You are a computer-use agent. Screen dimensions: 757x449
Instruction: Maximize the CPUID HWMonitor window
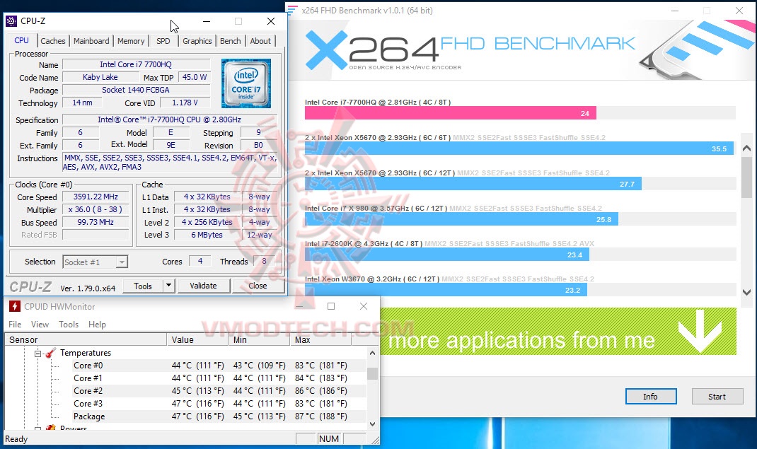click(331, 306)
